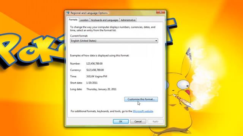
Task: Click the Short date value 1/20/2011
Action: (92, 83)
